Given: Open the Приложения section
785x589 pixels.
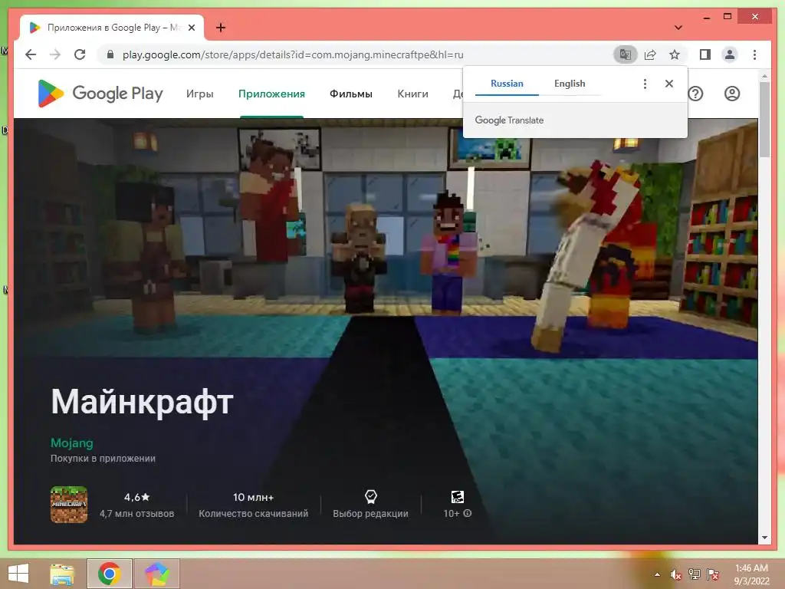Looking at the screenshot, I should [x=271, y=94].
